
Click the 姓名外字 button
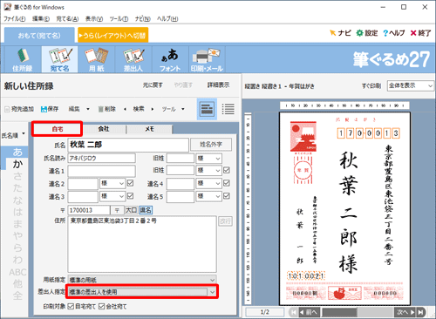click(x=211, y=145)
